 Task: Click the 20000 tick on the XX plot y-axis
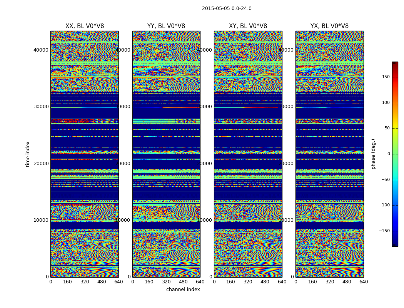[41, 164]
